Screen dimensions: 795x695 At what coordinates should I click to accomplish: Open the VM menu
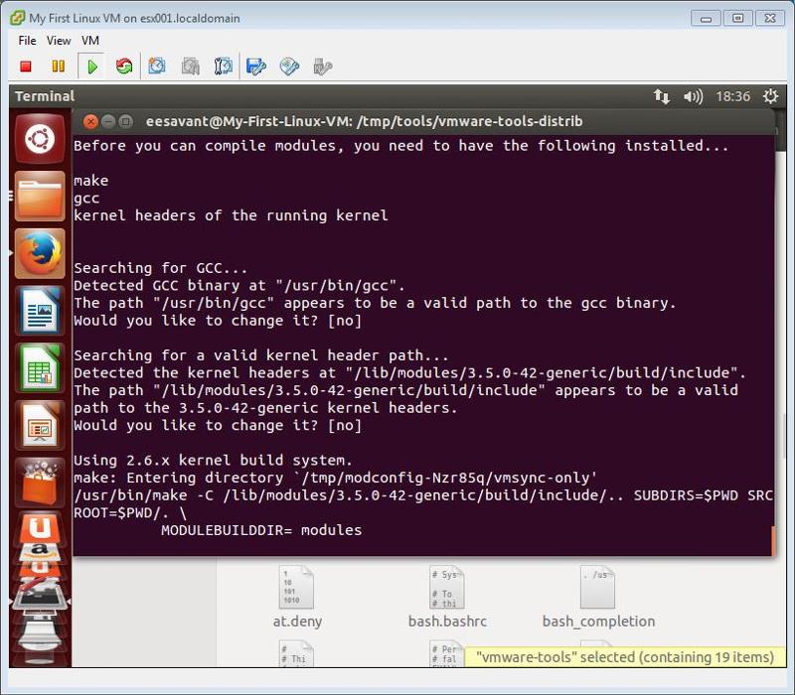tap(90, 41)
